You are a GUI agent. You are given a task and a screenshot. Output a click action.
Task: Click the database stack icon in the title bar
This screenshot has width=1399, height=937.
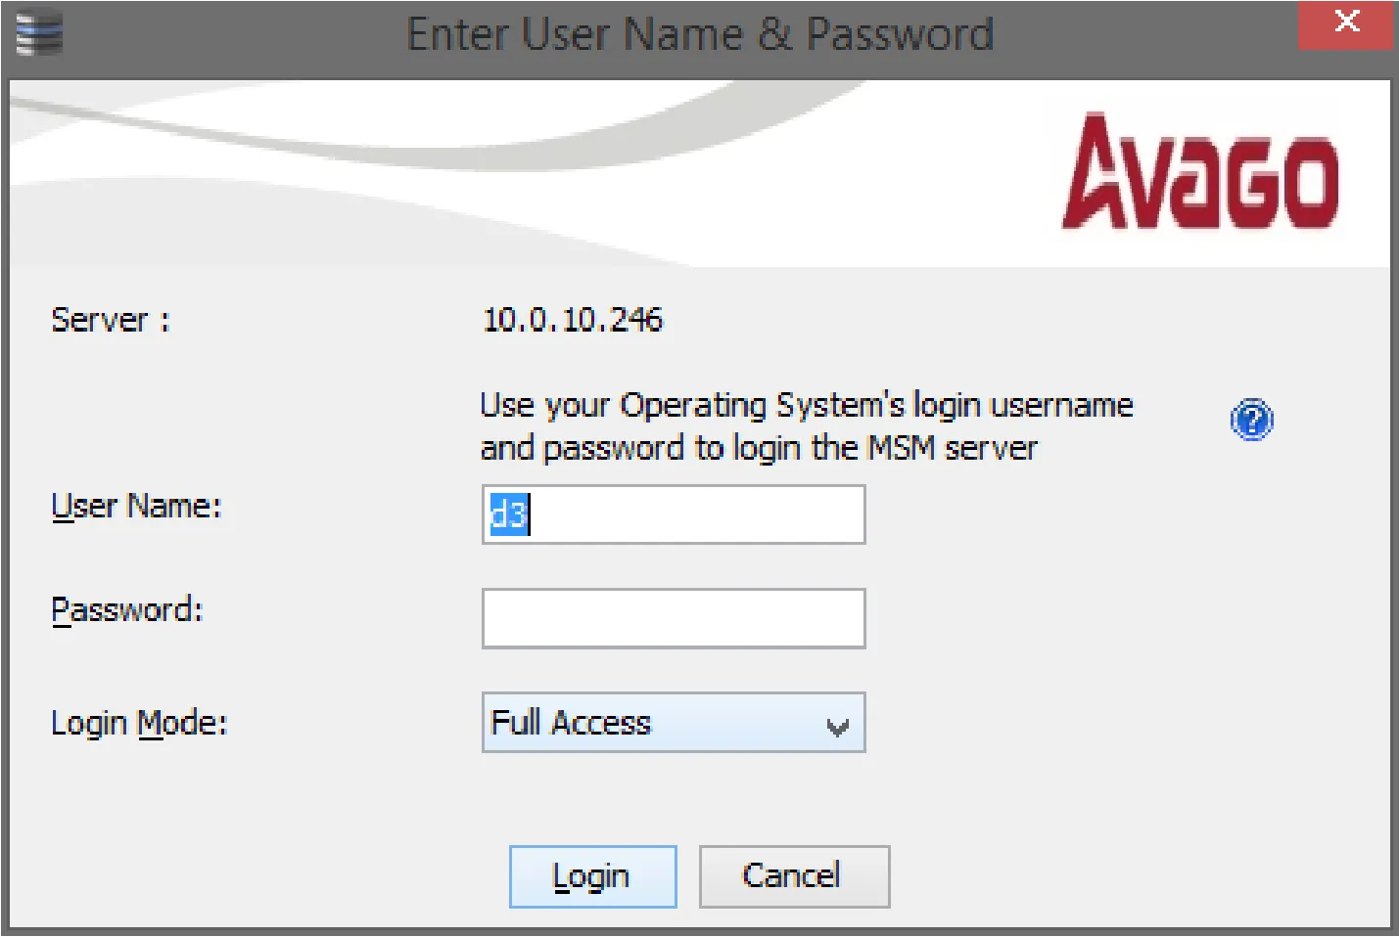point(37,31)
